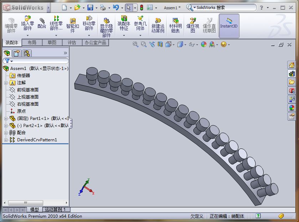
Task: Click 材料明细表 bill of materials
Action: point(176,26)
